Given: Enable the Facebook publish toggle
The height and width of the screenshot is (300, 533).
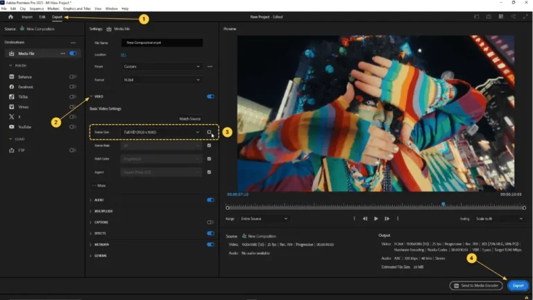Looking at the screenshot, I should pyautogui.click(x=73, y=87).
